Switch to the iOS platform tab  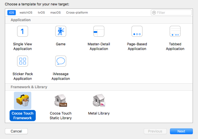tap(12, 13)
